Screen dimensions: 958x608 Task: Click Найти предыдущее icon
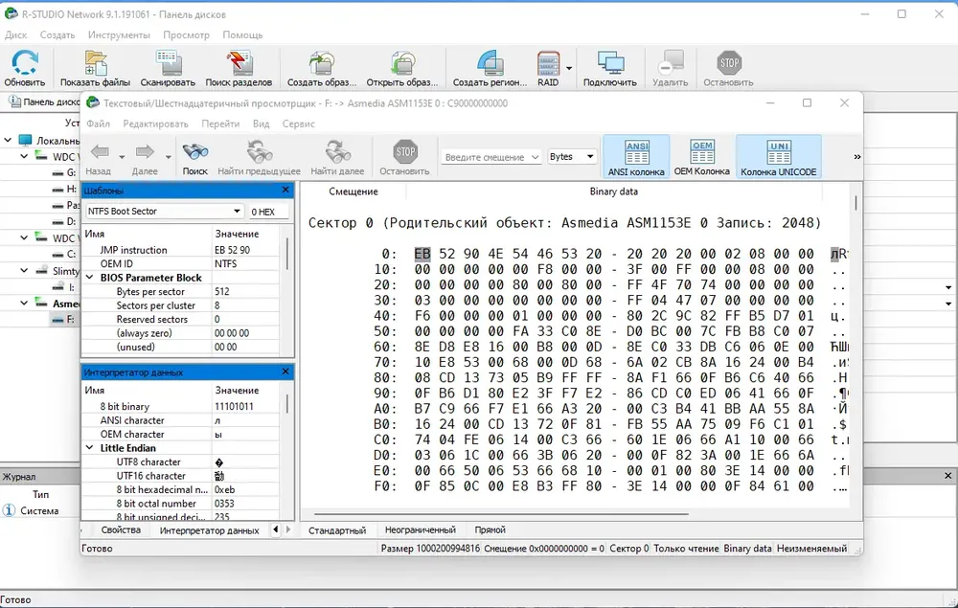(x=259, y=151)
